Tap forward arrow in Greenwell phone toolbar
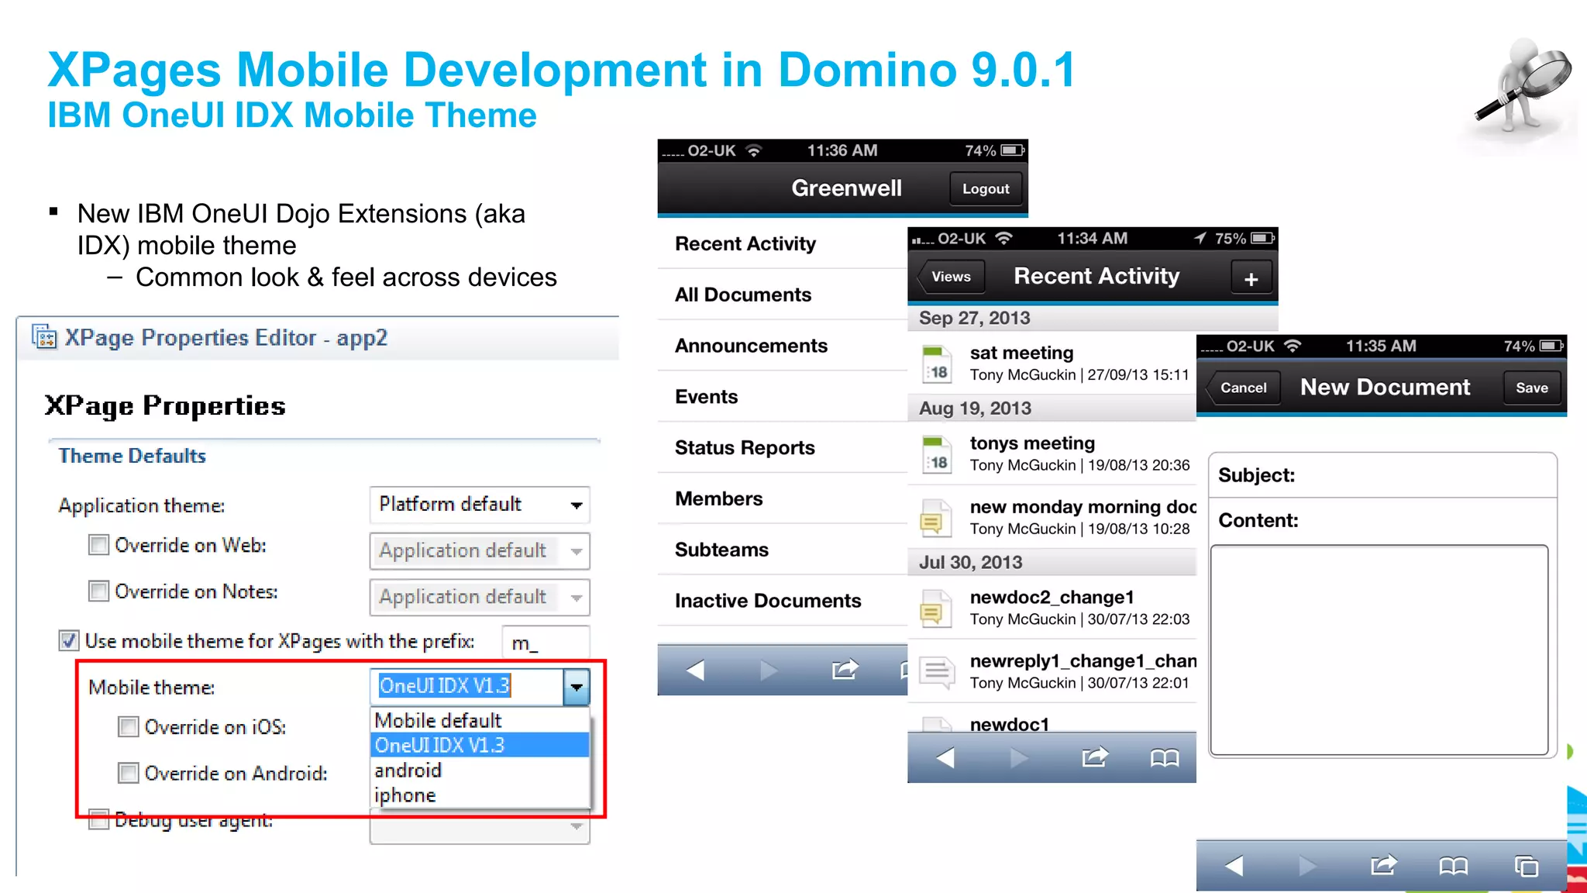This screenshot has width=1587, height=893. tap(769, 670)
